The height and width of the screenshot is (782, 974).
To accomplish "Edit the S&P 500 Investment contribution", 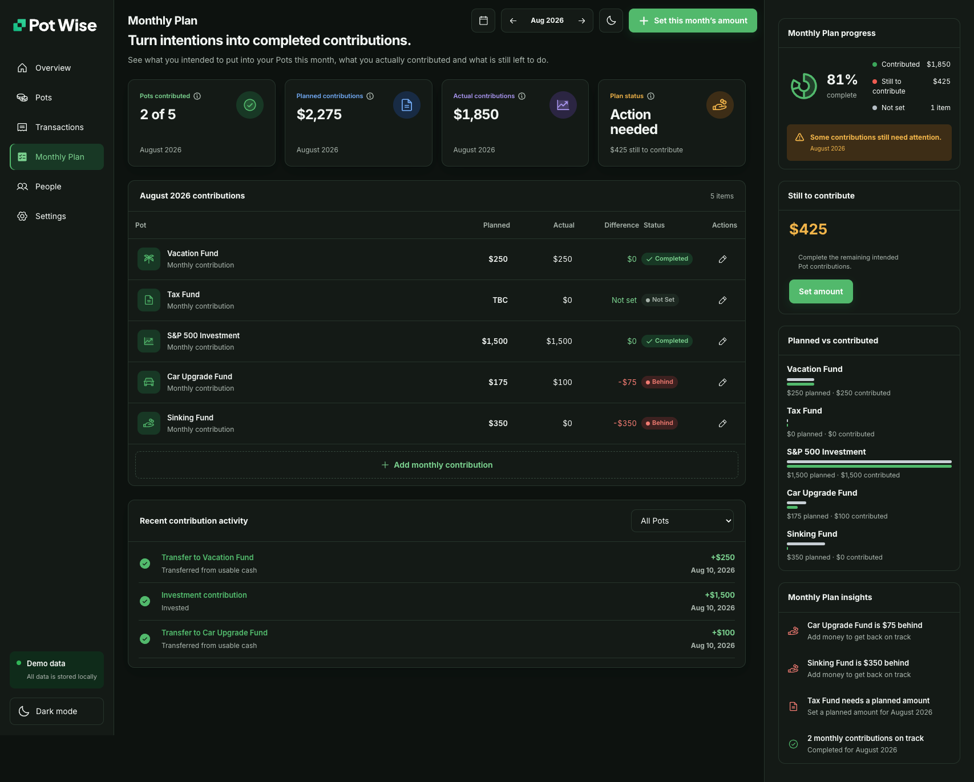I will [722, 341].
